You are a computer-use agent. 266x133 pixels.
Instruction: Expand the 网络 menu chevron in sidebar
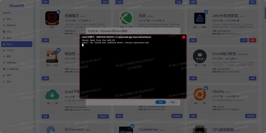30,75
